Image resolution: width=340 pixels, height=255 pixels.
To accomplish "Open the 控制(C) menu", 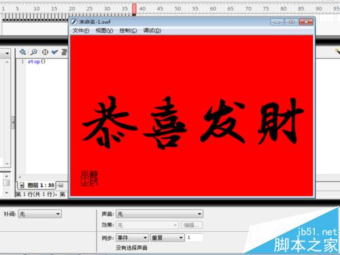I will (128, 31).
